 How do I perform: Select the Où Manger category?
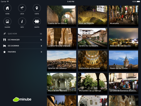(23, 40)
